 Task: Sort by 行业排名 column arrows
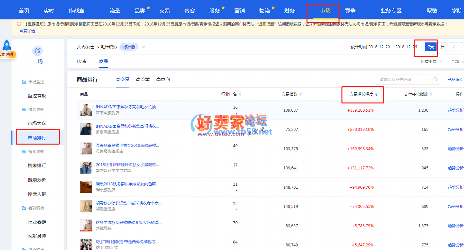[x=240, y=94]
